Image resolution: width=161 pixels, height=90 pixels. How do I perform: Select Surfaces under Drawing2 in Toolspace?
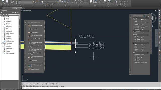(8, 23)
